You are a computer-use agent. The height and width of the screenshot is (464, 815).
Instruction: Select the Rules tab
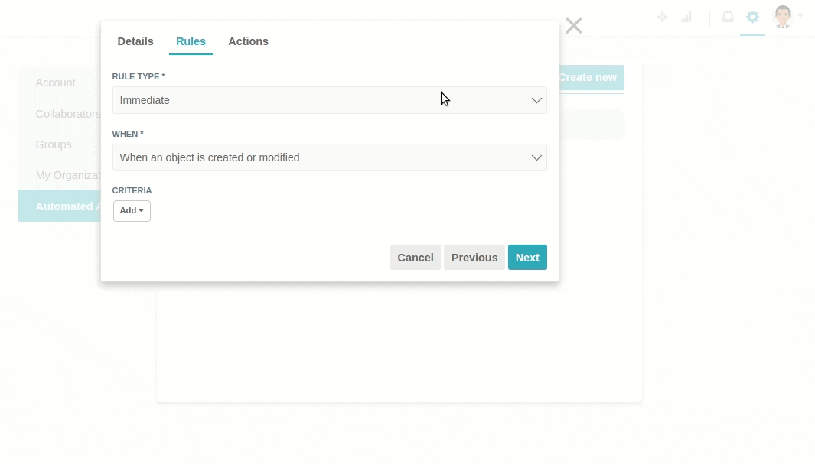click(x=191, y=41)
